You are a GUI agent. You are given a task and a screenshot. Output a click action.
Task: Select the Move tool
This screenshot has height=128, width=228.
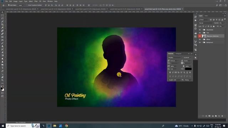[2, 12]
